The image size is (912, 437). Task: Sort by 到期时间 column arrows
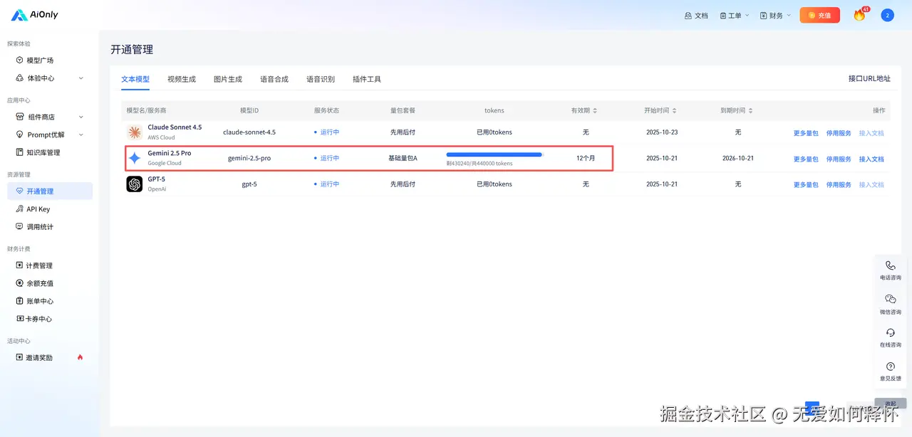(750, 111)
